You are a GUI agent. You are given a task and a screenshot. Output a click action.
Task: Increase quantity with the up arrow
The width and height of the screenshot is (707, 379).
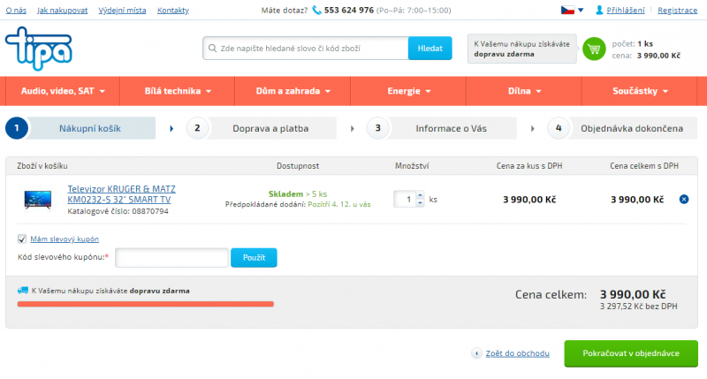pyautogui.click(x=420, y=195)
